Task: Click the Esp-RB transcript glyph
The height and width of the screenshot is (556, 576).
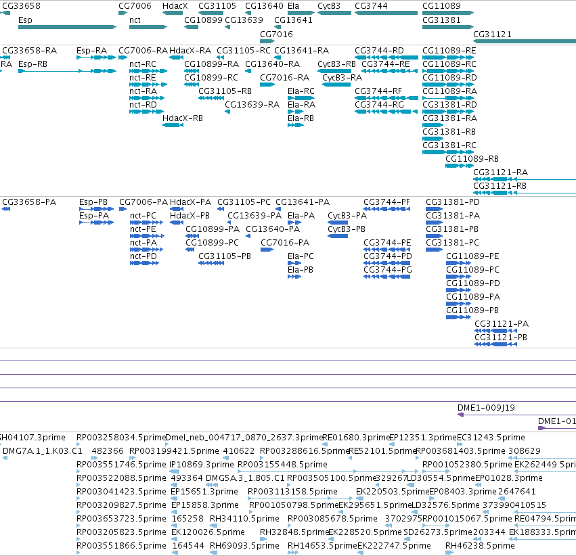Action: (x=67, y=71)
